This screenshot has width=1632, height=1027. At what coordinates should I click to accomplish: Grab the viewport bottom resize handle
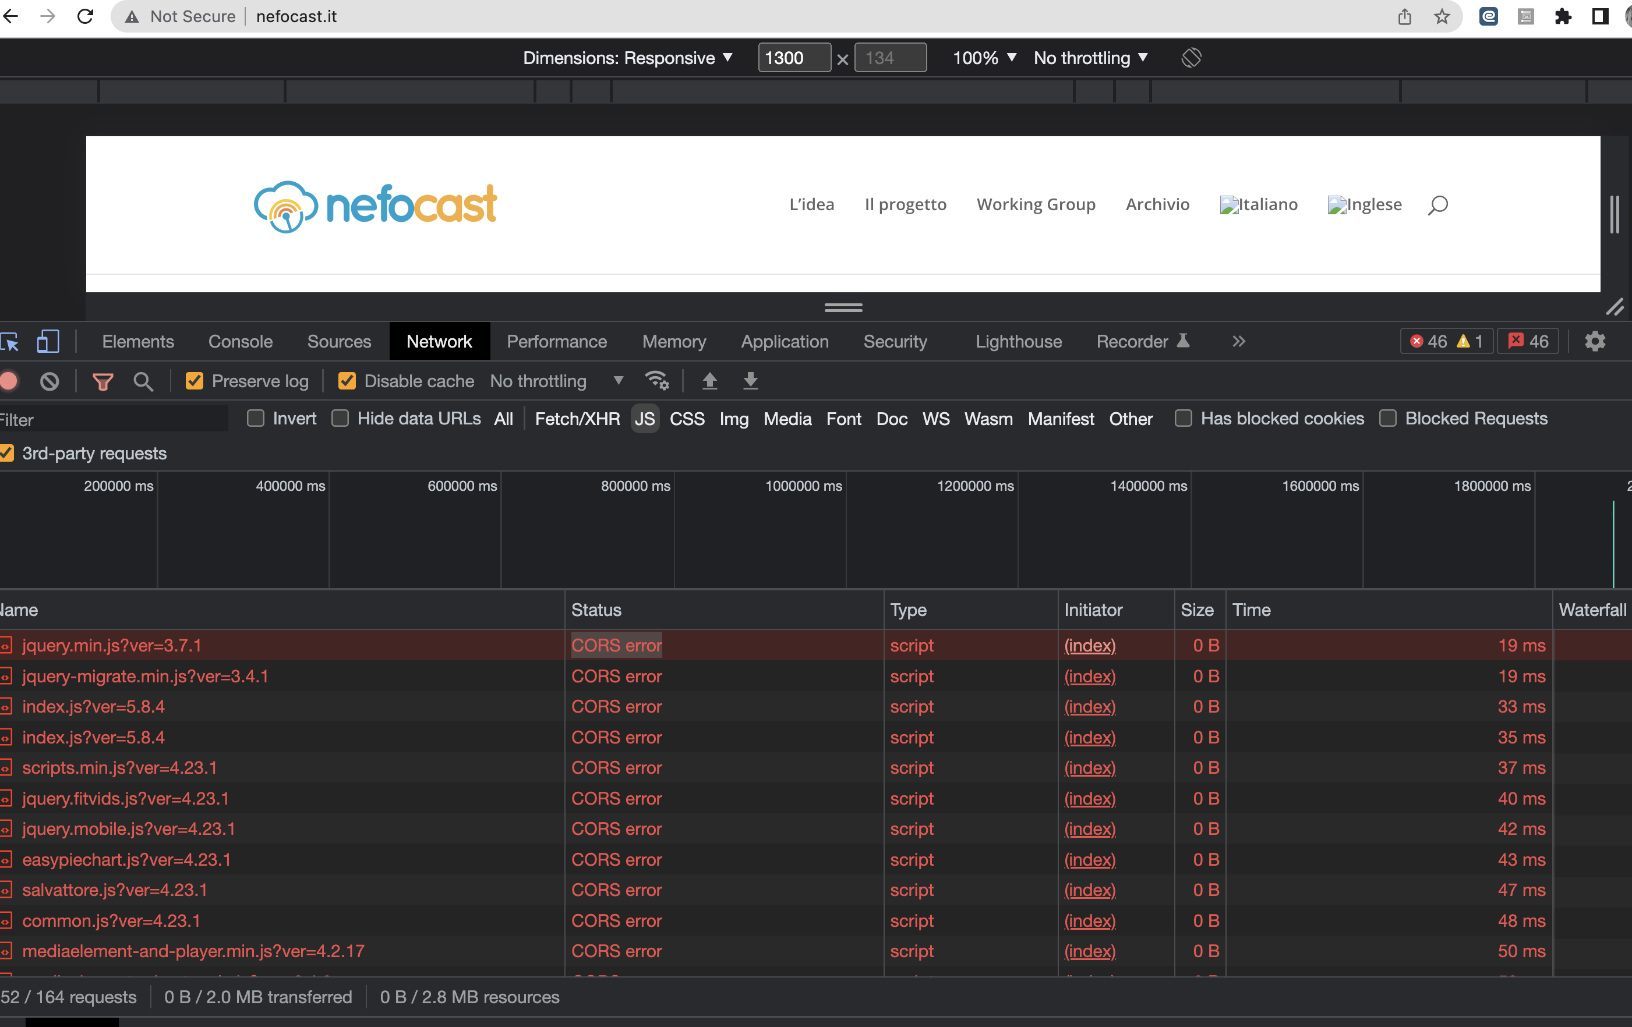843,307
